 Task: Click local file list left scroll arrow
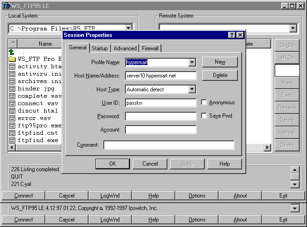[x=12, y=147]
